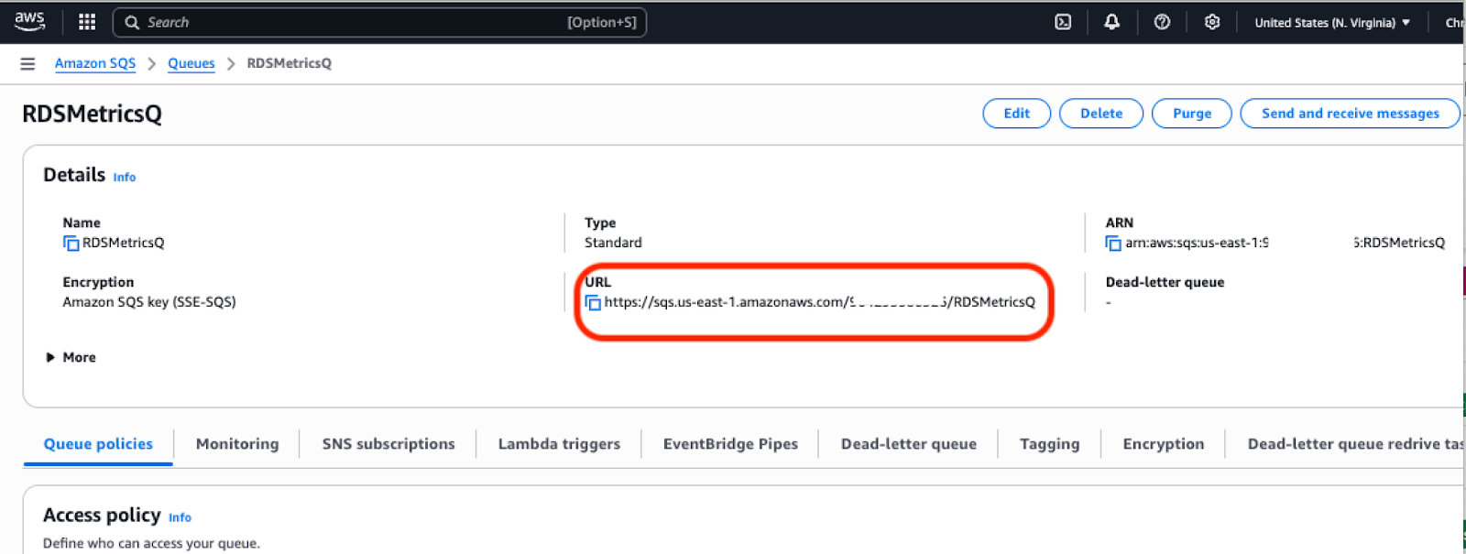
Task: Open the United States (N. Virginia) region dropdown
Action: (x=1331, y=23)
